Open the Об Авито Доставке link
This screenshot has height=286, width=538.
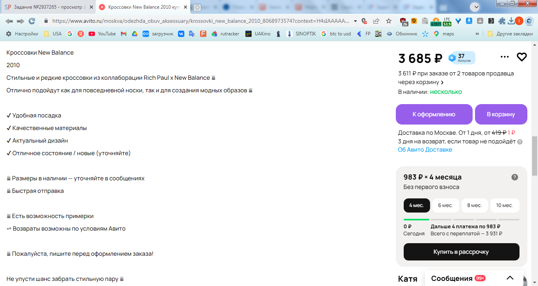(425, 150)
